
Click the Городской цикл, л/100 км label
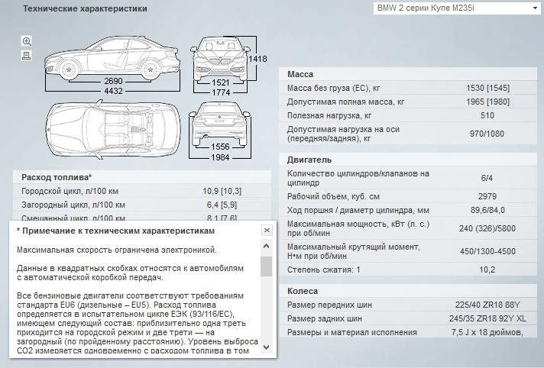70,191
